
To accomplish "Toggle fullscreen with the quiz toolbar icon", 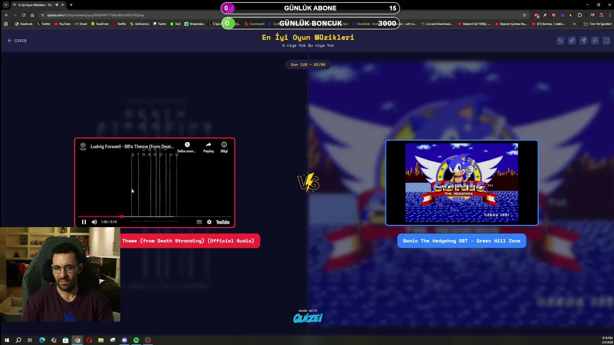I will tap(606, 41).
